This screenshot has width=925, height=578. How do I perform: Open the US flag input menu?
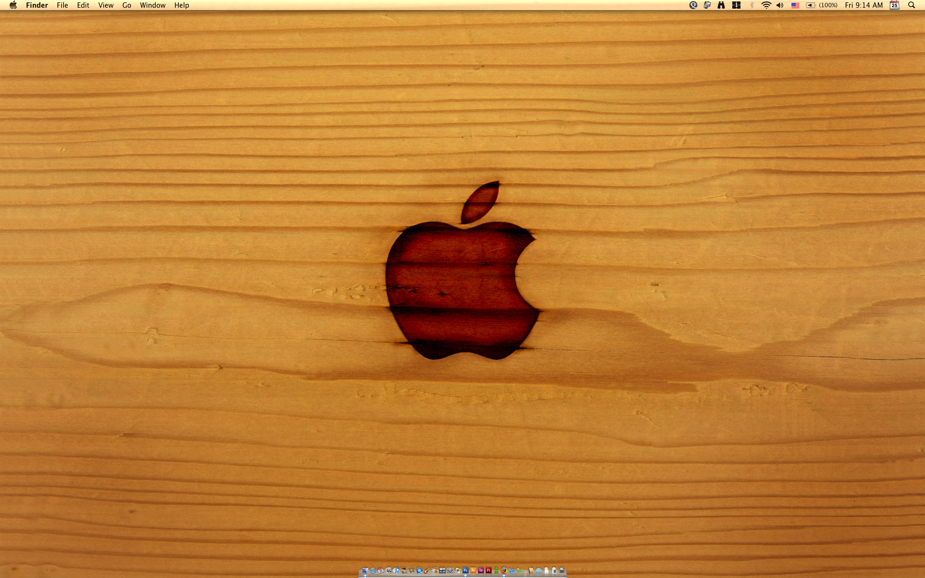[x=795, y=5]
